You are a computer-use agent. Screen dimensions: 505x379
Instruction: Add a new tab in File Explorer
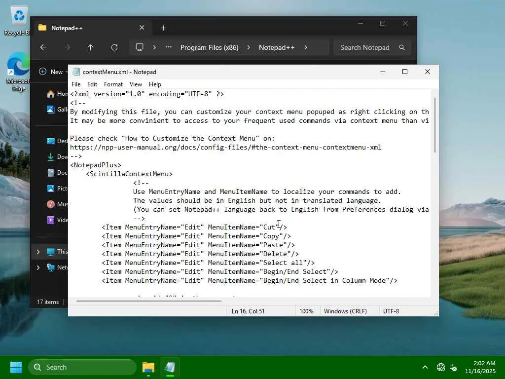[x=163, y=28]
